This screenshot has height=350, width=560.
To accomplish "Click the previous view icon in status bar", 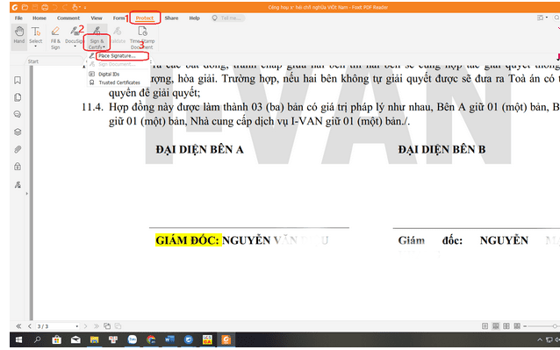I will click(x=107, y=326).
